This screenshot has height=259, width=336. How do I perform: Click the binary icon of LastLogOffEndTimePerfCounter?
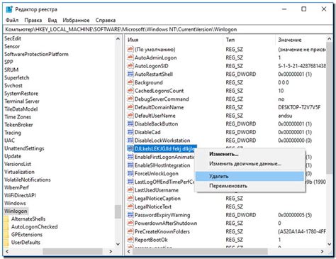pos(130,182)
